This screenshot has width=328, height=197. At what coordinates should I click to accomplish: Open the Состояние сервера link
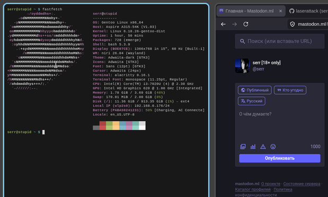pos(302,184)
